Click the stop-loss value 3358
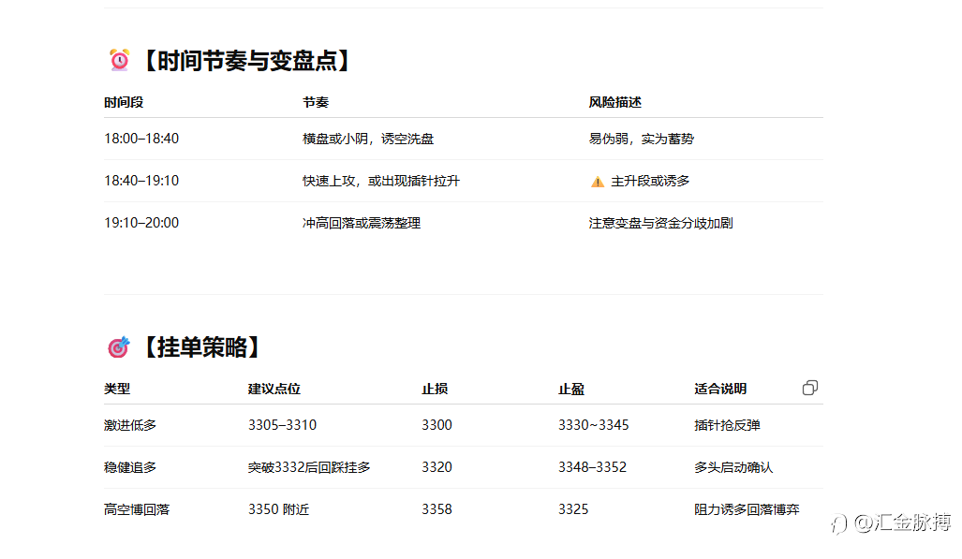Viewport: 962px width, 559px height. [x=437, y=509]
